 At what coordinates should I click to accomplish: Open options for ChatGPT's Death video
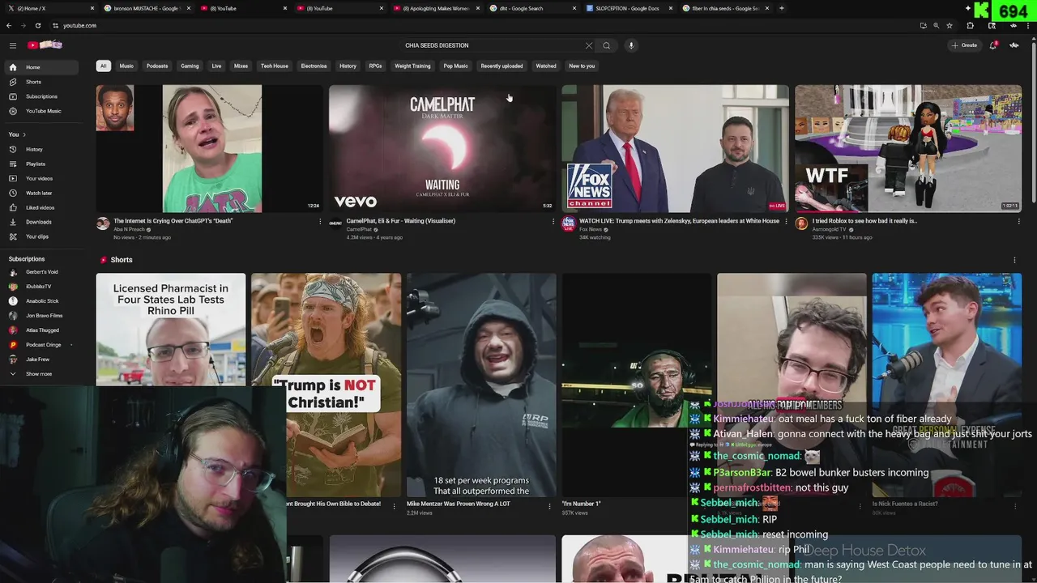coord(320,221)
